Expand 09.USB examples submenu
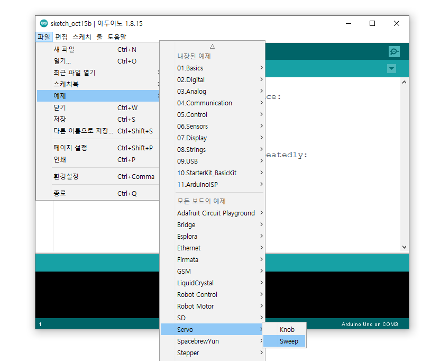Screen dimensions: 431x361 click(213, 161)
